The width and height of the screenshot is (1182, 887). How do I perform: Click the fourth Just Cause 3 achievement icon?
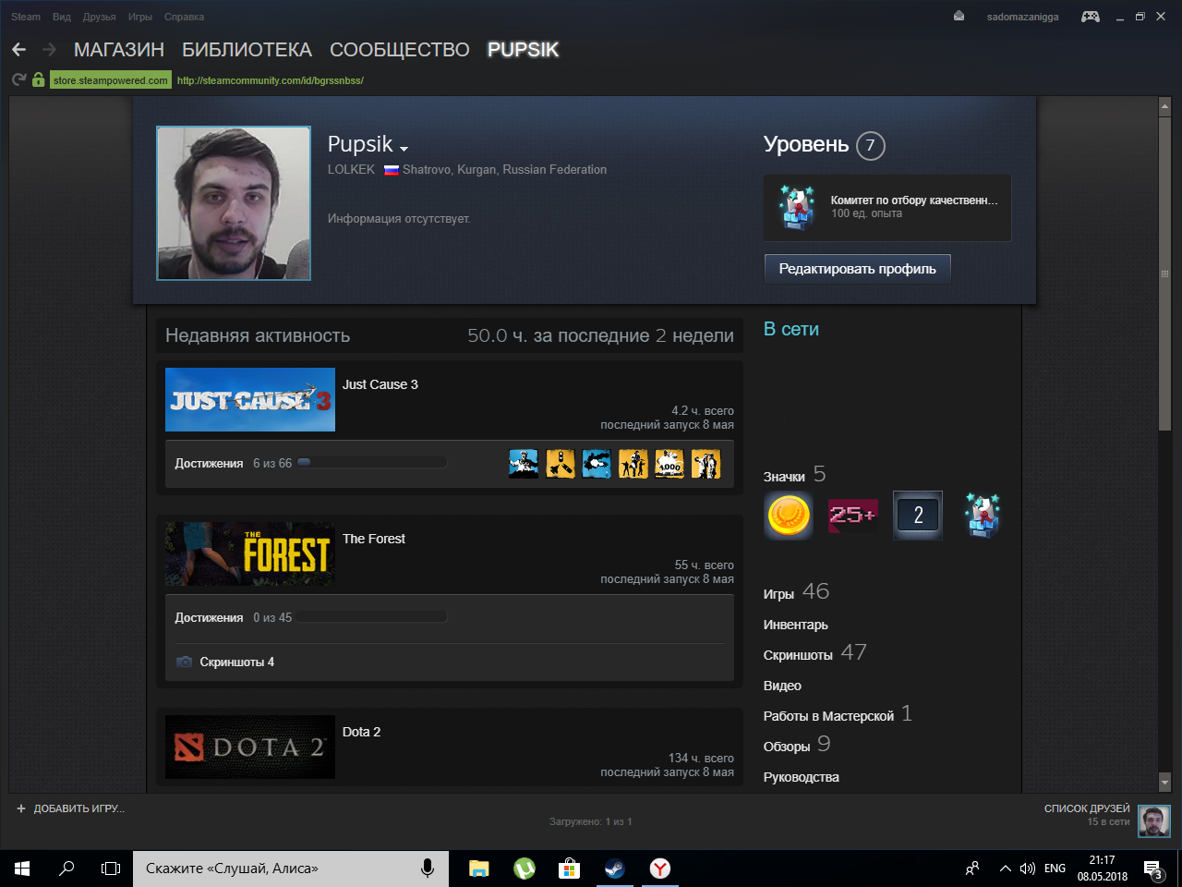(633, 463)
